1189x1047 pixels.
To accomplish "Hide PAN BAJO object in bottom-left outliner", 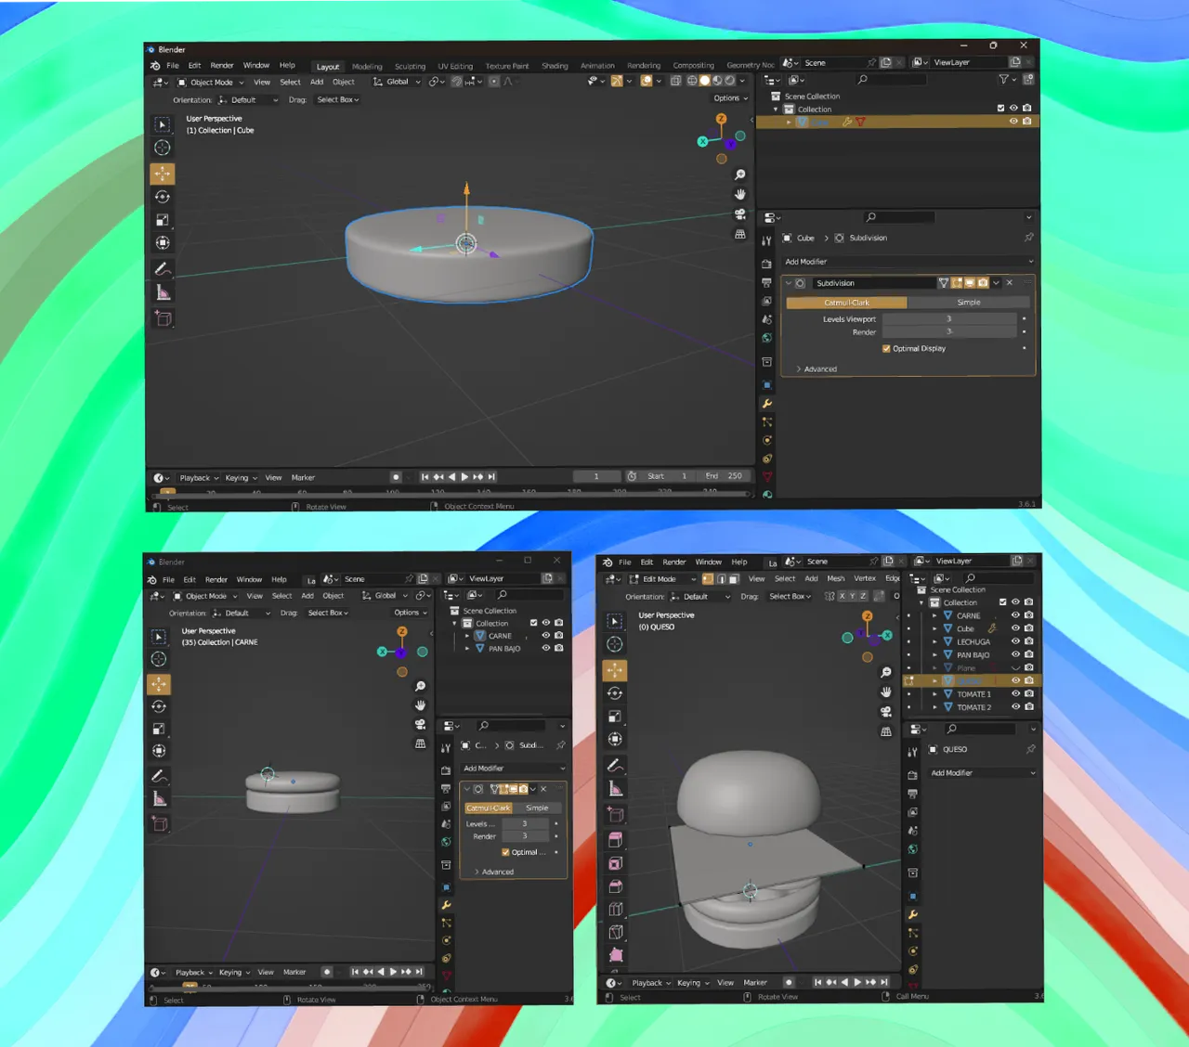I will (x=546, y=648).
